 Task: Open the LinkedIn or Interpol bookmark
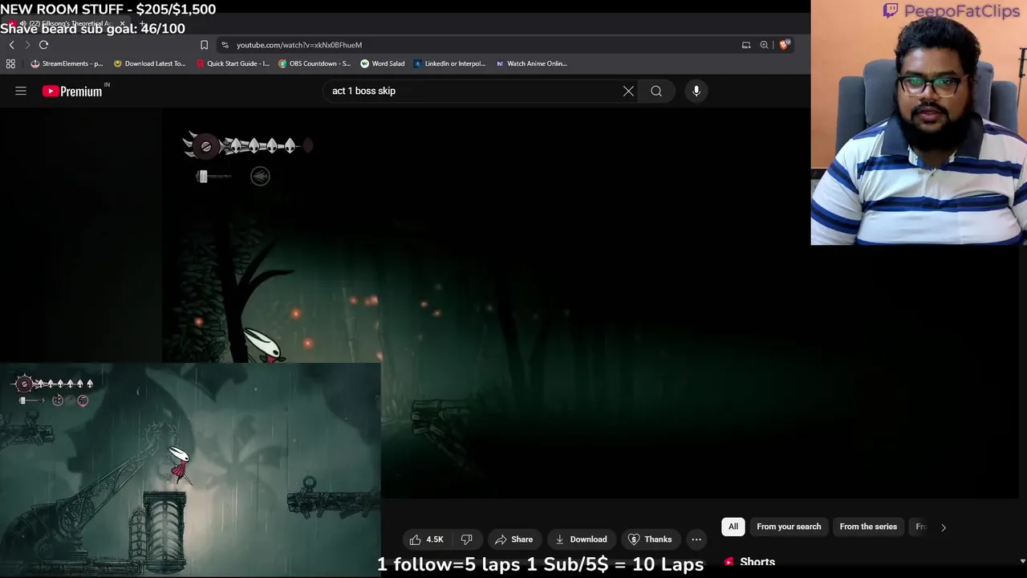pos(449,63)
